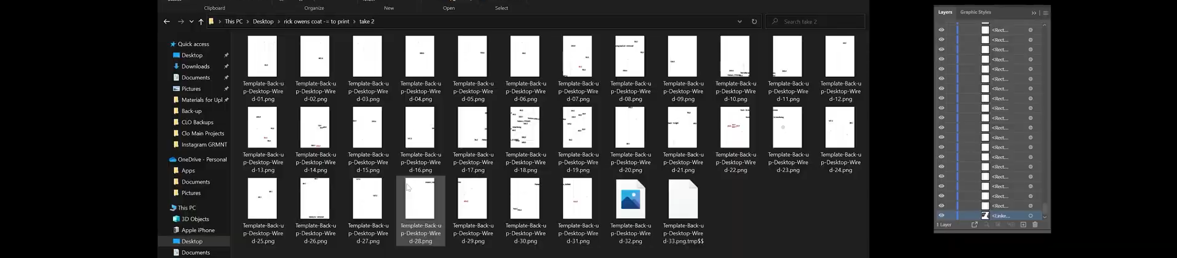Select the blank Wired-33.png.tmp$$ file icon
This screenshot has height=258, width=1177.
683,198
